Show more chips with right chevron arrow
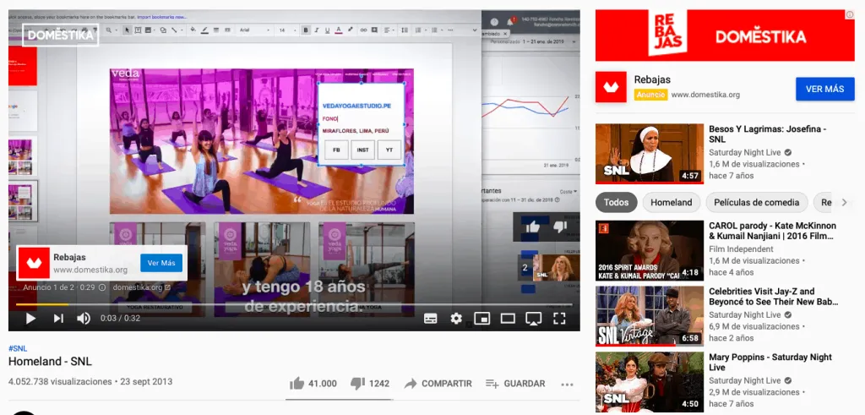Viewport: 865px width, 415px height. click(844, 203)
